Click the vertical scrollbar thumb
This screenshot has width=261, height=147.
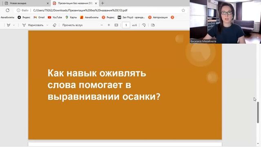click(x=258, y=113)
